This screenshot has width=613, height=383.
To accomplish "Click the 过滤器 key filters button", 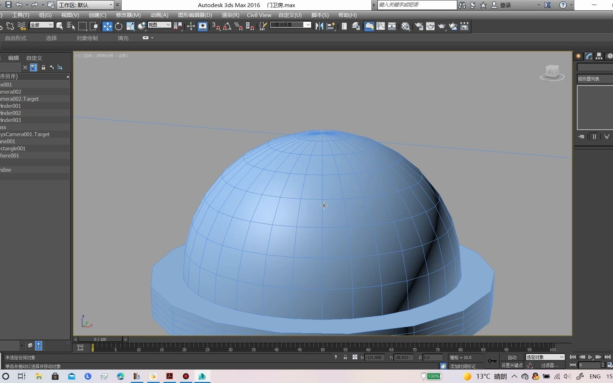I will [x=550, y=365].
